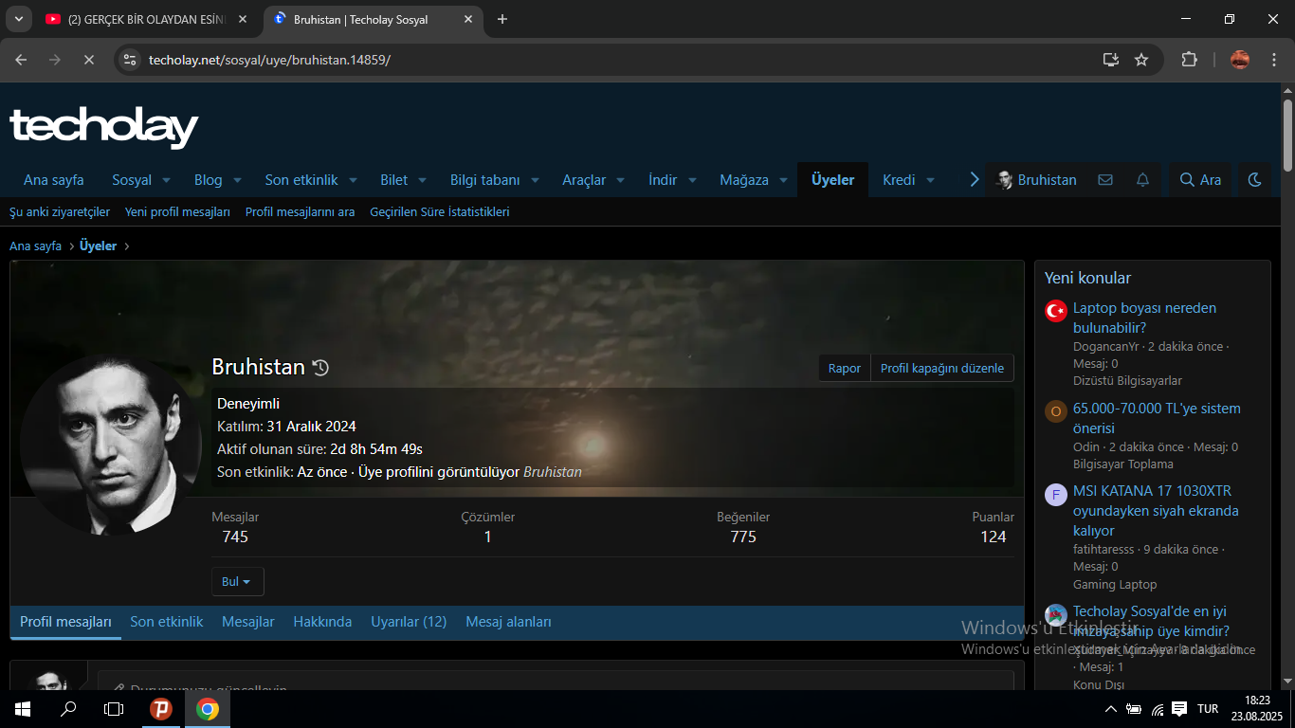The height and width of the screenshot is (728, 1295).
Task: Toggle dark mode moon icon
Action: pos(1255,180)
